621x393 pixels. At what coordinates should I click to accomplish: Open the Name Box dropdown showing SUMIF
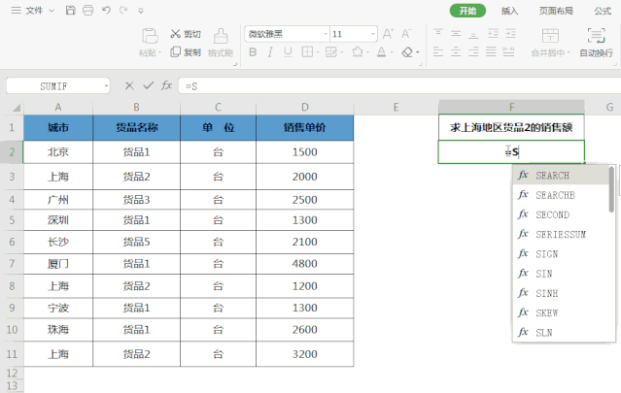pos(106,85)
